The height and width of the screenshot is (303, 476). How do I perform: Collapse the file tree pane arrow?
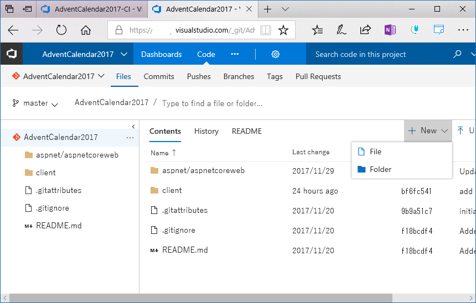point(133,127)
